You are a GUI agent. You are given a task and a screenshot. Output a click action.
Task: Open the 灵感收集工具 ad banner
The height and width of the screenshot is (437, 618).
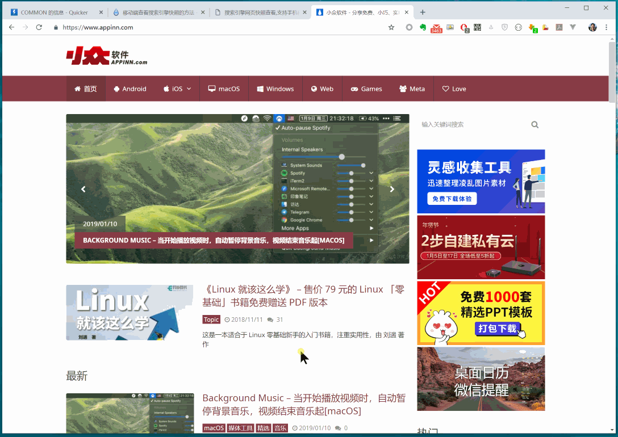pyautogui.click(x=481, y=181)
